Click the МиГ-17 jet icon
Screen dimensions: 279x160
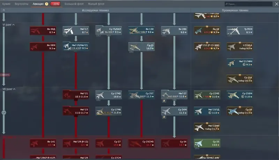(68, 31)
